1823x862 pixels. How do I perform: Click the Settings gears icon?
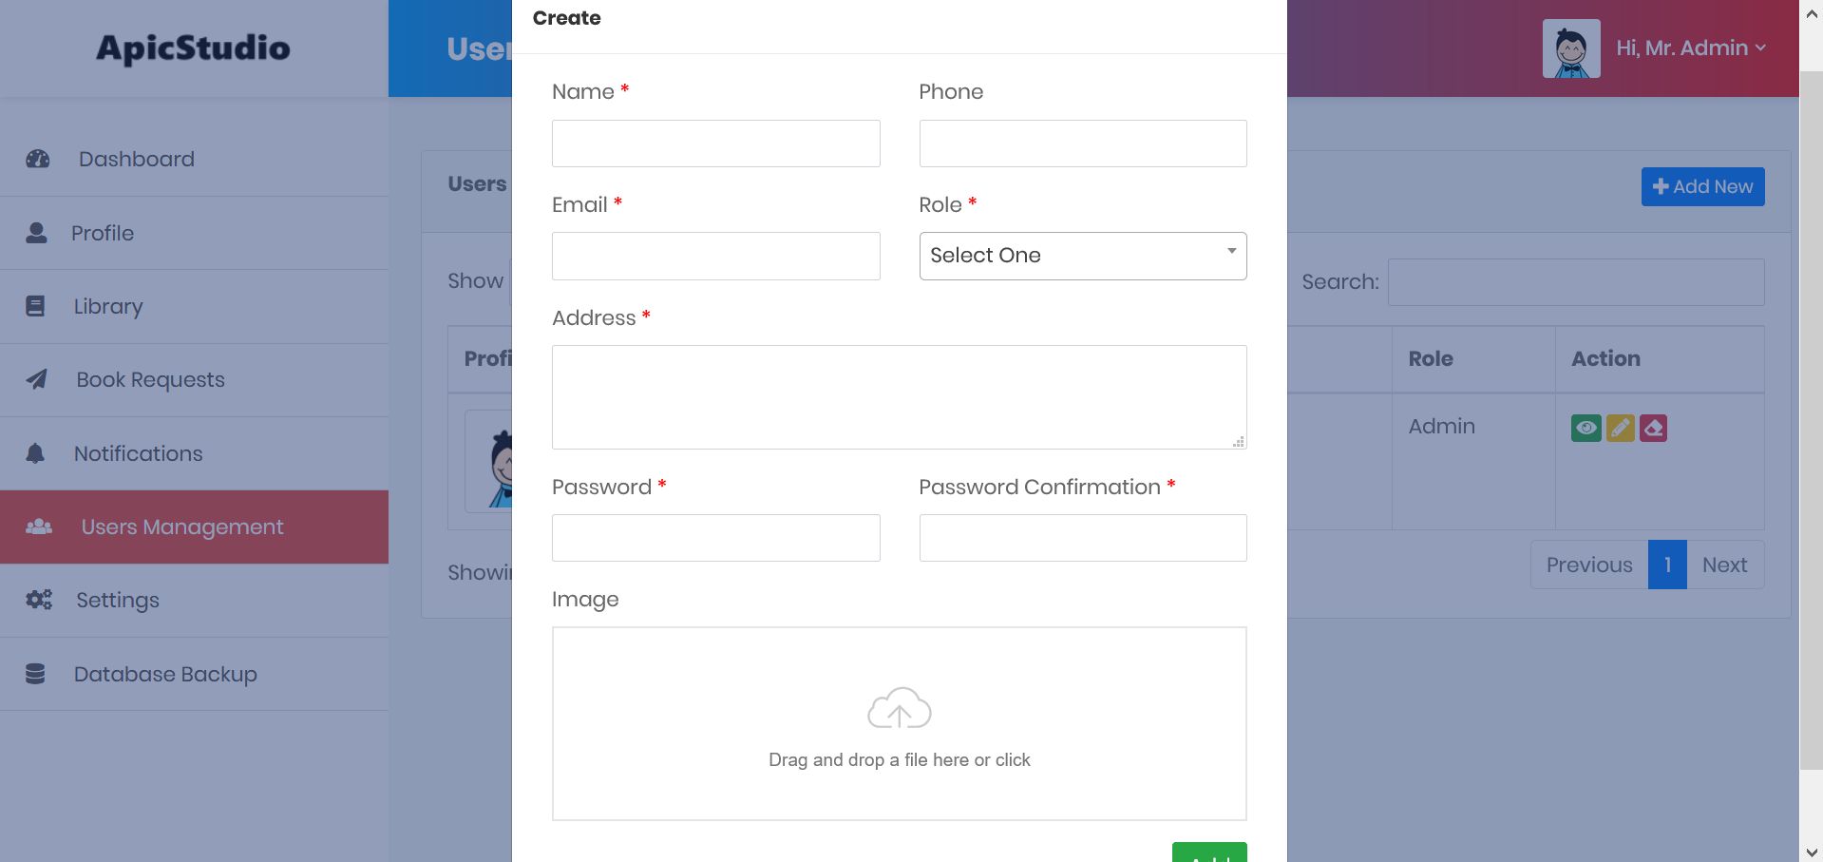coord(39,600)
